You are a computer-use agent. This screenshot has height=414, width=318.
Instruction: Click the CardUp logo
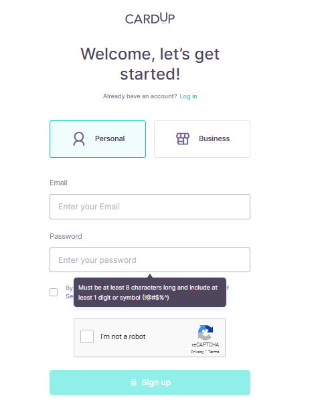pyautogui.click(x=150, y=19)
